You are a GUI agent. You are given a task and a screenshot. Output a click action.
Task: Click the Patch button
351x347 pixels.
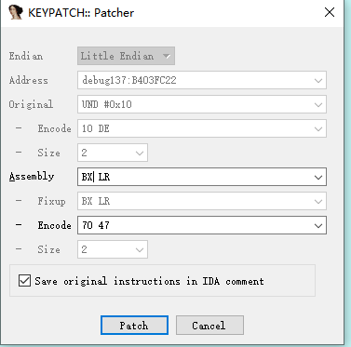(x=134, y=326)
